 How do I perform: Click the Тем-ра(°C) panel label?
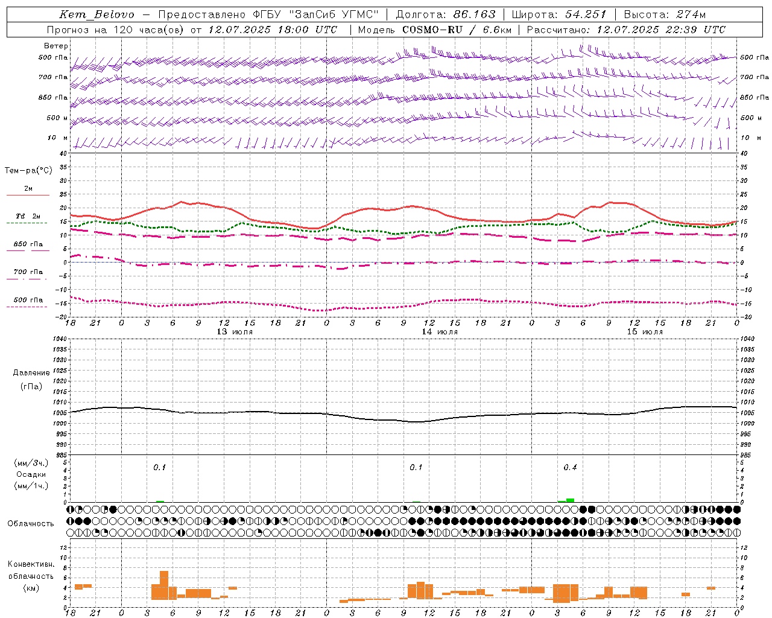[28, 171]
